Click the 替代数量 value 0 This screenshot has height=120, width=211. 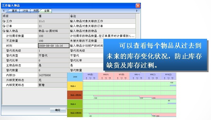54,70
